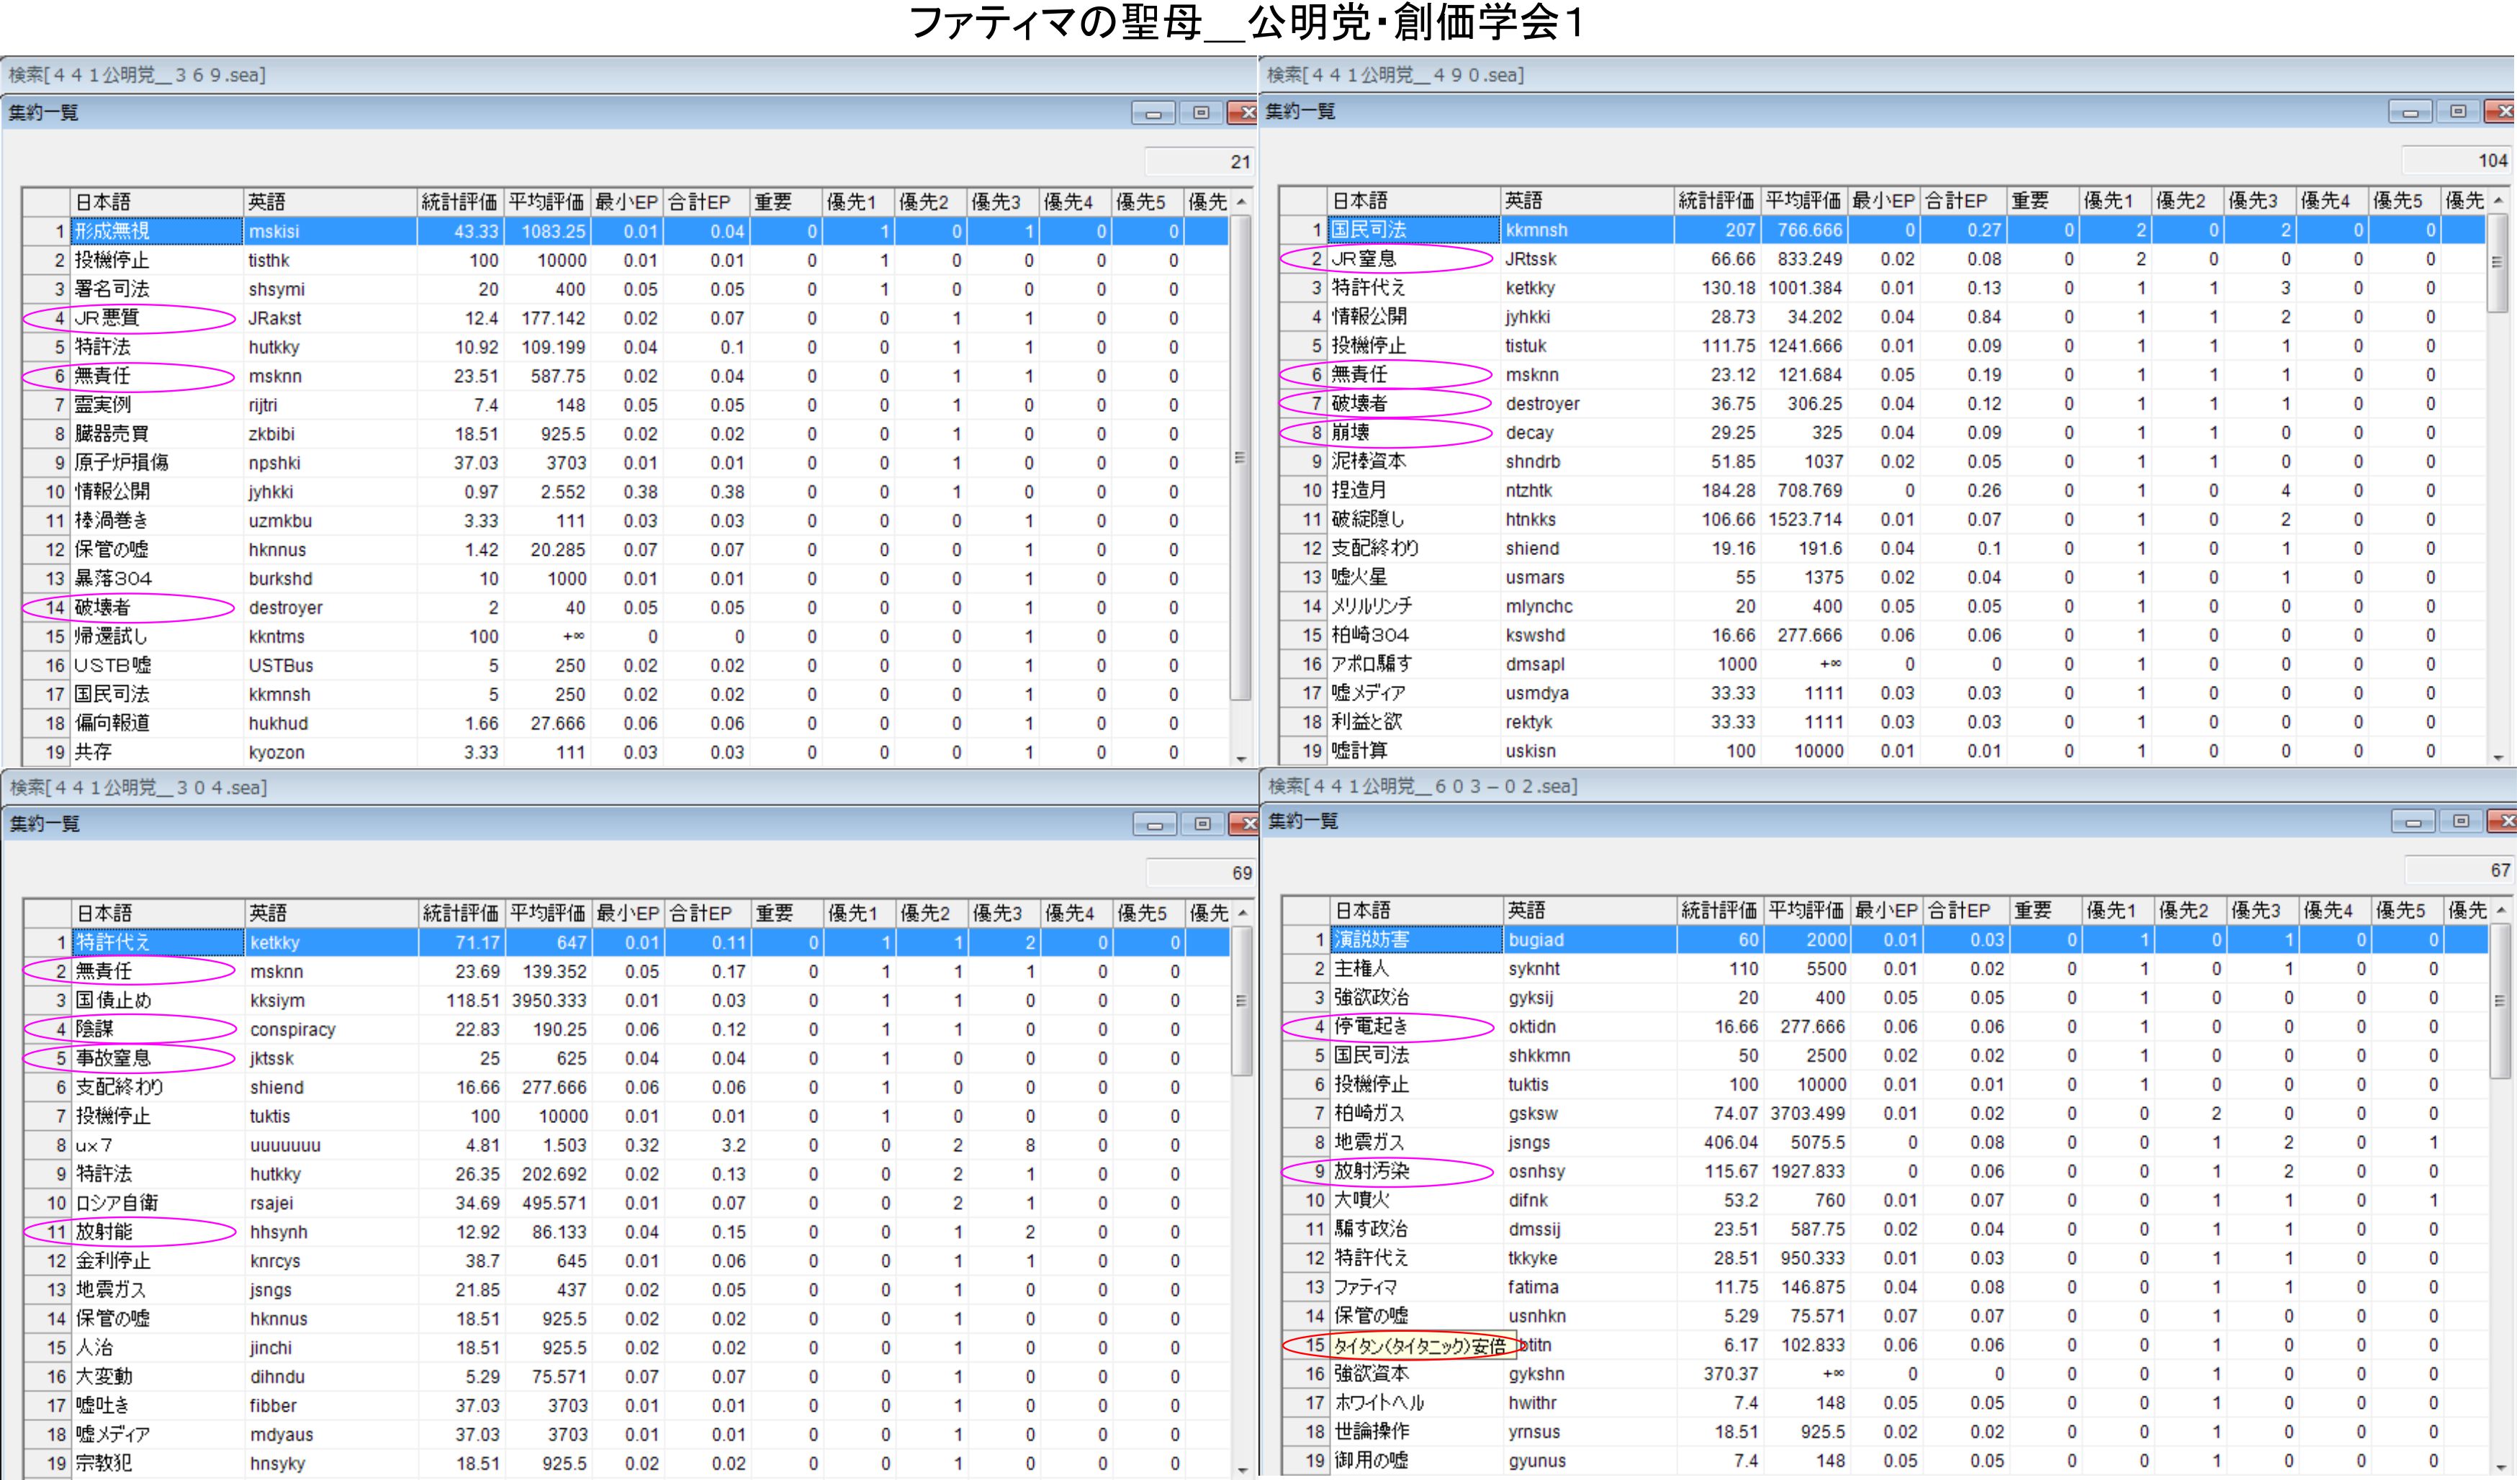The image size is (2517, 1480).
Task: Click 平均評価 column header in 490.sea table
Action: tap(1803, 202)
